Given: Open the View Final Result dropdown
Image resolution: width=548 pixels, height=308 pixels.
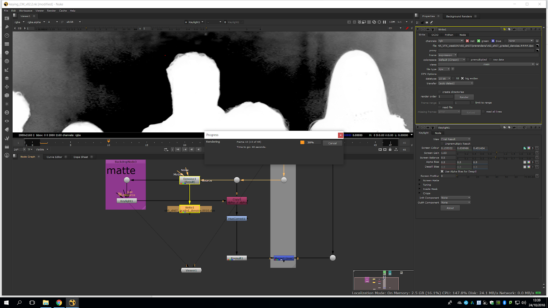Looking at the screenshot, I should point(456,139).
